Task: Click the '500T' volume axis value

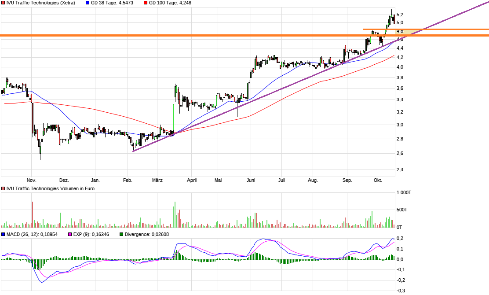Action: [401, 210]
